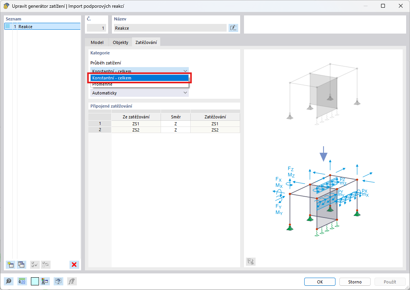410x290 pixels.
Task: Select the Reakce entry in Seznam
Action: click(42, 26)
